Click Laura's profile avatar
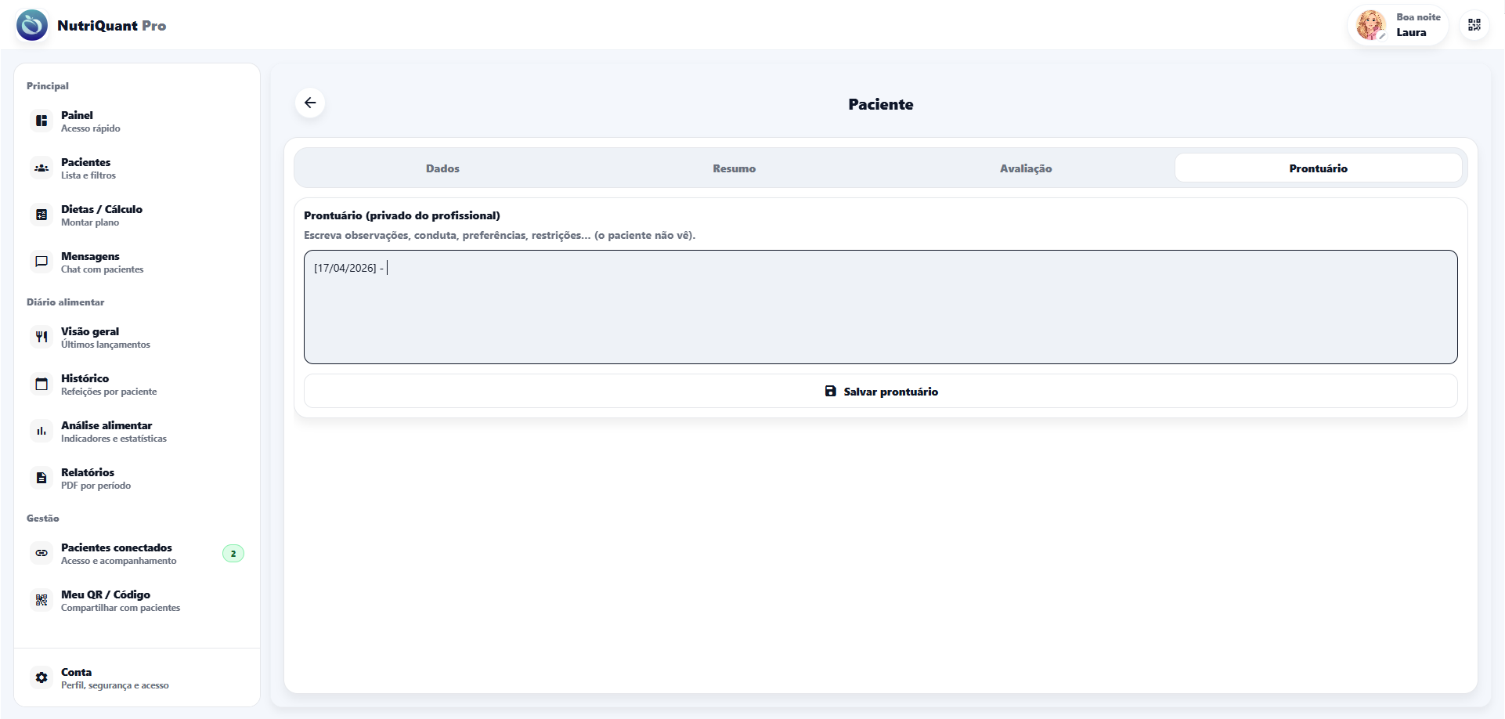The height and width of the screenshot is (719, 1505). (x=1370, y=25)
